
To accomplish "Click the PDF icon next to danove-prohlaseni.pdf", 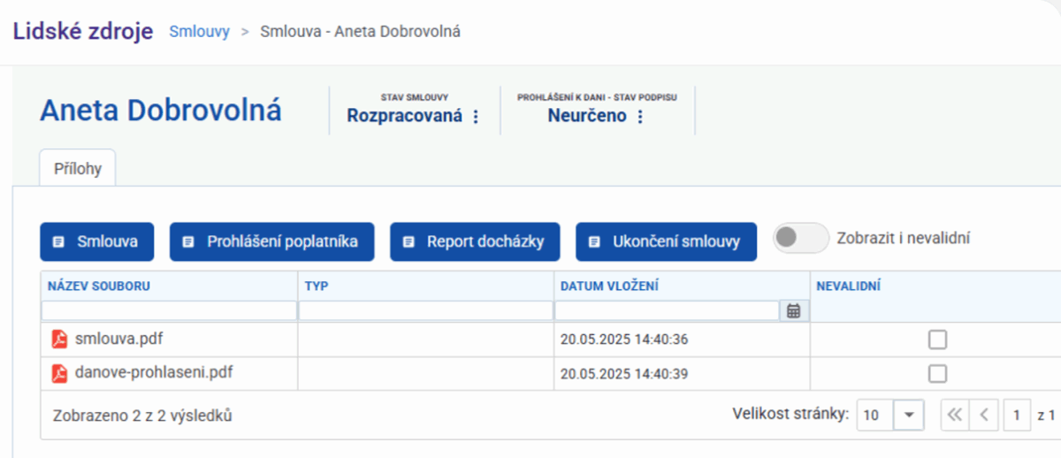I will pyautogui.click(x=59, y=373).
